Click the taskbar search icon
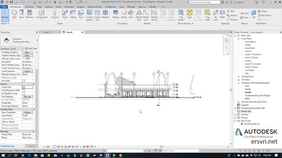 (x=10, y=155)
